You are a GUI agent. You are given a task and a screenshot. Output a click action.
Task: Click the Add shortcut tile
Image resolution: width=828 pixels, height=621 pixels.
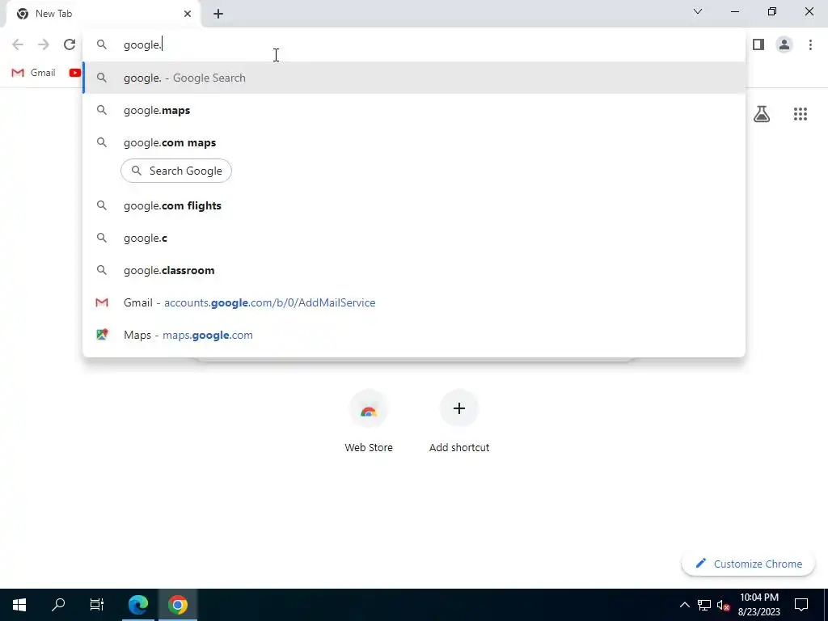point(459,421)
